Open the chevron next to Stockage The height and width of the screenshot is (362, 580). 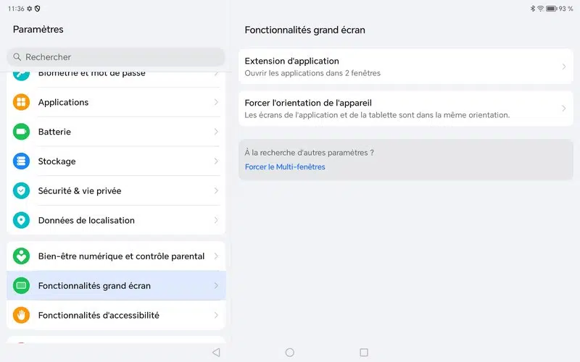point(216,161)
